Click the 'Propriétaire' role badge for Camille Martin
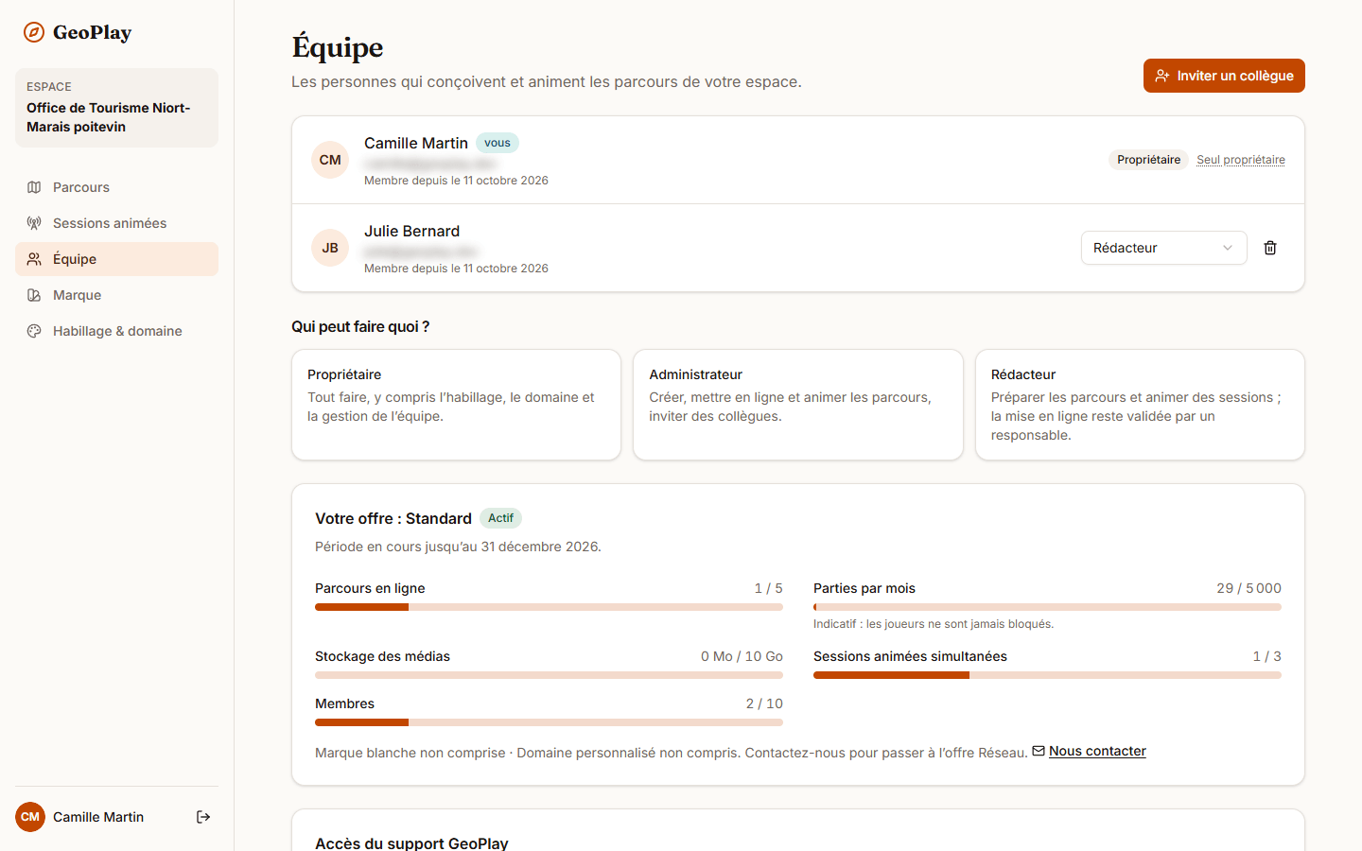The width and height of the screenshot is (1362, 851). point(1148,160)
